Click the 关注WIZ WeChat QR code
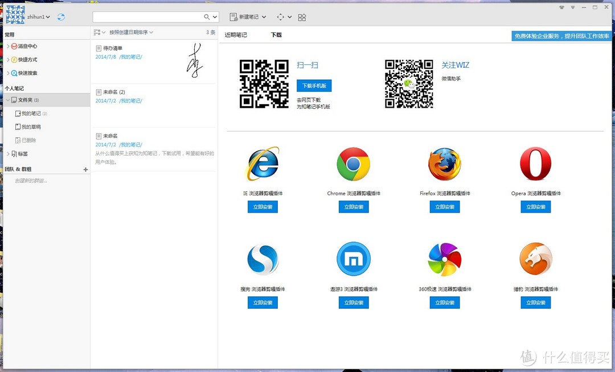Screen dimensions: 615x372 [409, 84]
